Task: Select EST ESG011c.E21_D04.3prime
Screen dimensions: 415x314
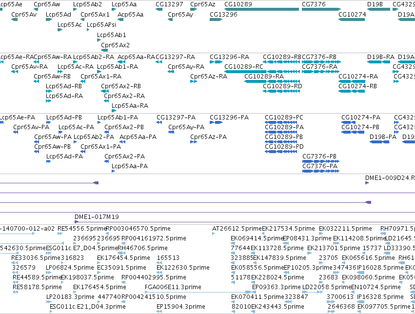Action: (x=88, y=307)
